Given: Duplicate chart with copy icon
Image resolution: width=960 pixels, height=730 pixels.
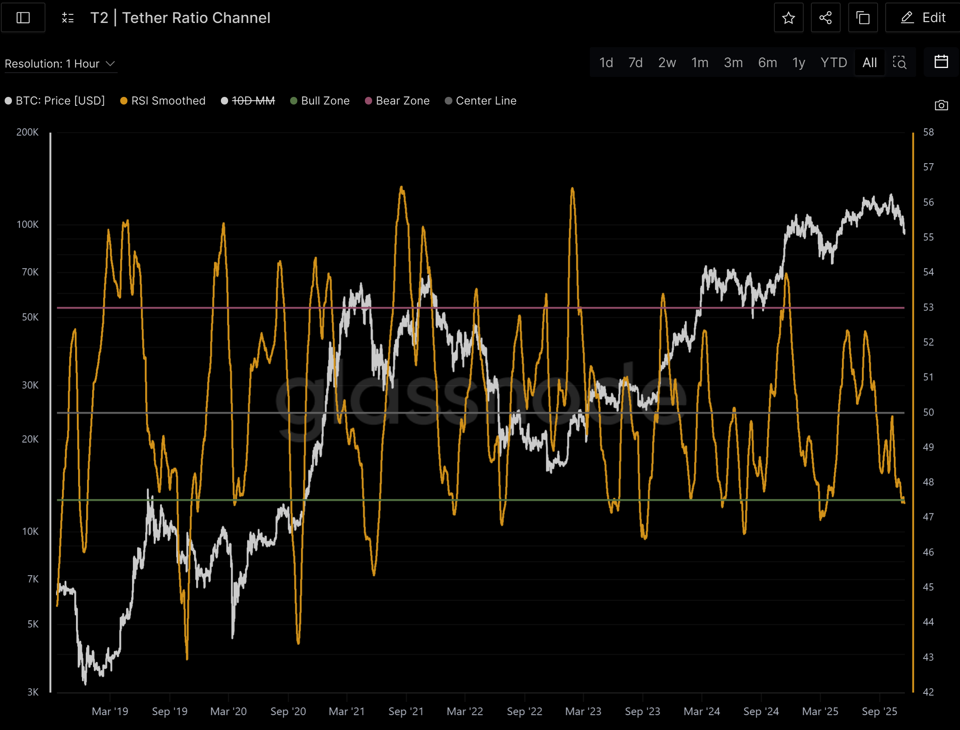Looking at the screenshot, I should [x=863, y=18].
